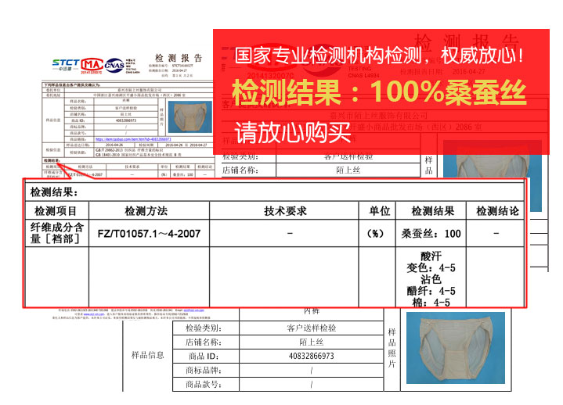
Task: Click the 桑蚕丝：100 result cell
Action: [x=431, y=234]
